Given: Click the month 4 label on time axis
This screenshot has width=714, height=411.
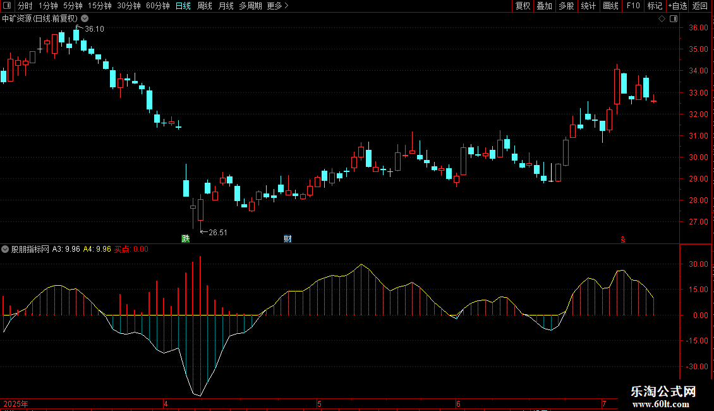Looking at the screenshot, I should 166,403.
